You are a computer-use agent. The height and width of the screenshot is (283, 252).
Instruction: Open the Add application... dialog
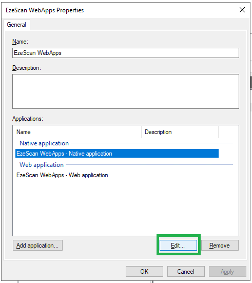click(37, 246)
